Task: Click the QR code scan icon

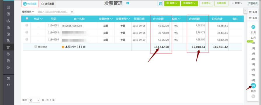Action: 160,3
